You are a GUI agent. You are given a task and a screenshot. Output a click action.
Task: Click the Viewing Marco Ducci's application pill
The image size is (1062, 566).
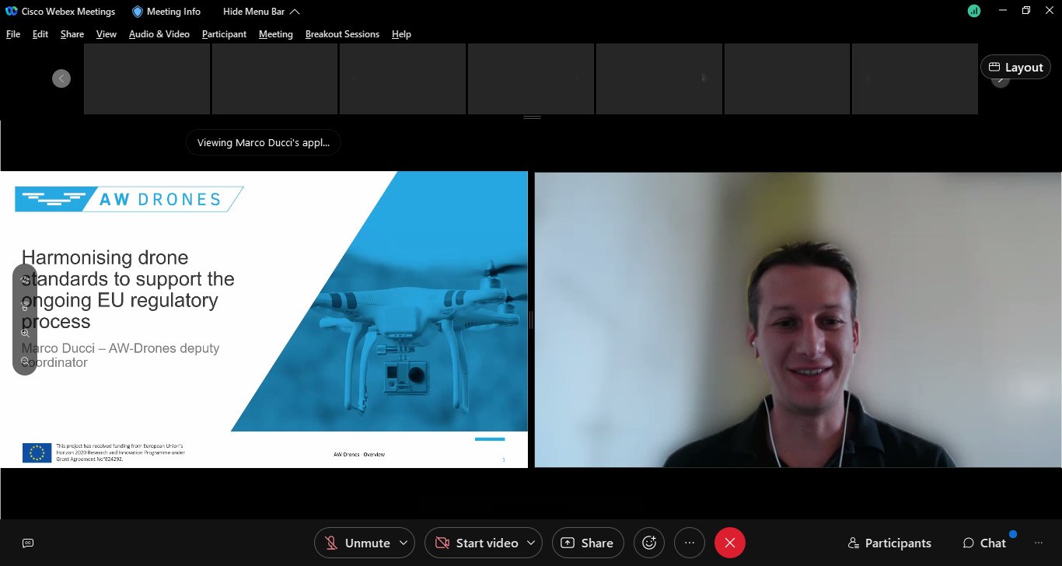(x=264, y=142)
